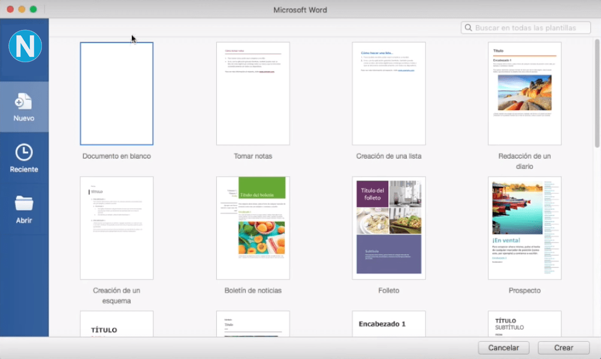Viewport: 601px width, 359px height.
Task: Open the Creación de una lista template
Action: pos(388,93)
